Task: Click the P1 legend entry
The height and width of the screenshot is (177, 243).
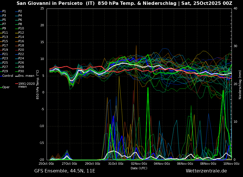Action: pos(4,11)
